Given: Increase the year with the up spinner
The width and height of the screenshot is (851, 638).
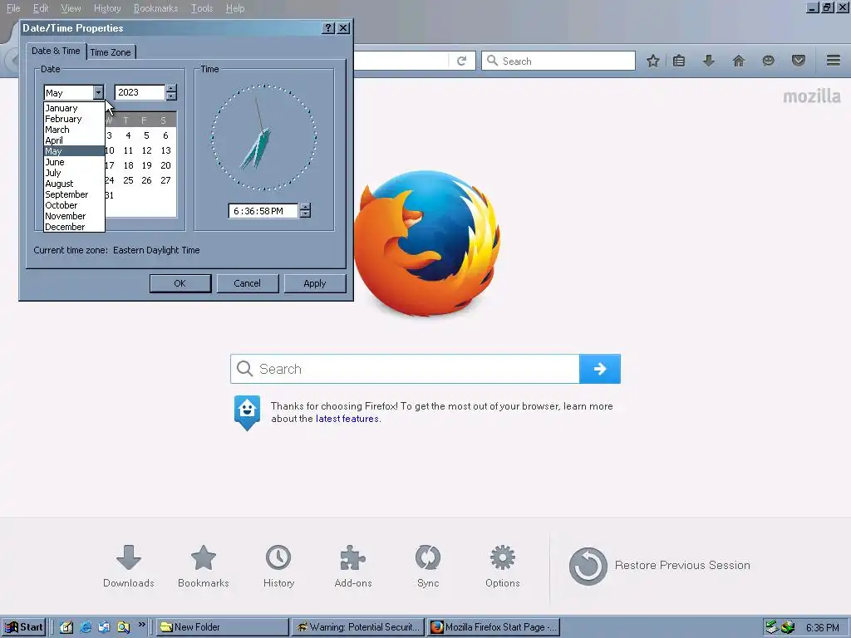Looking at the screenshot, I should pyautogui.click(x=171, y=88).
